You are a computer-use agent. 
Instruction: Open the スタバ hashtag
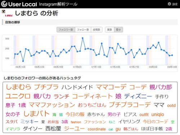(12, 122)
